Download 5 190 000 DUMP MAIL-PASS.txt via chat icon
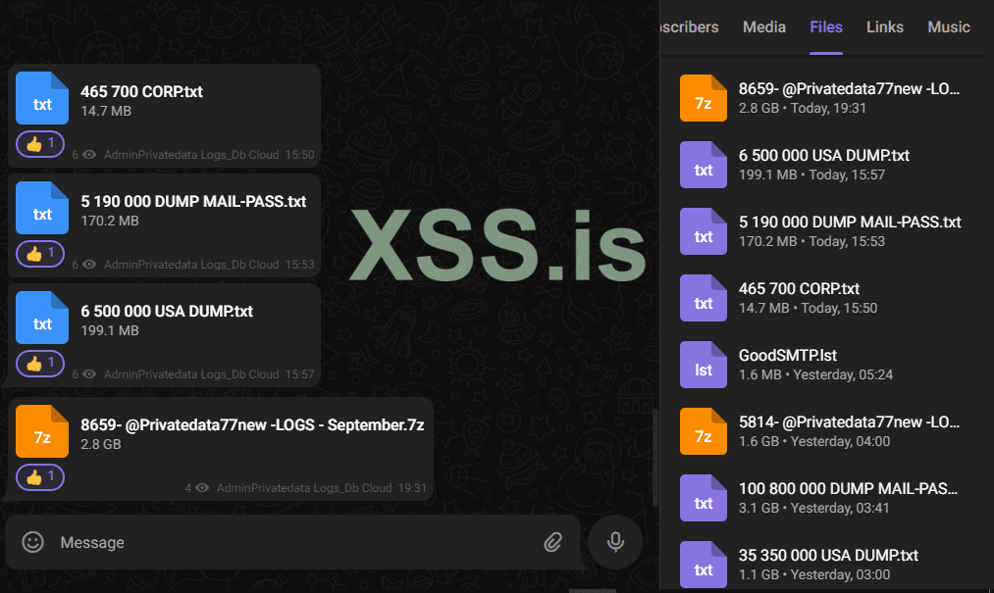Image resolution: width=994 pixels, height=593 pixels. pyautogui.click(x=42, y=208)
